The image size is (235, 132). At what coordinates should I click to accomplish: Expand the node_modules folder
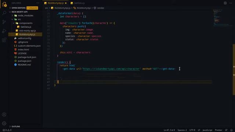tap(25, 15)
